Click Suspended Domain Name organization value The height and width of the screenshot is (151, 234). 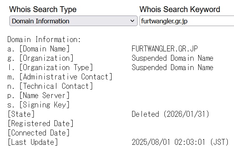tap(172, 58)
